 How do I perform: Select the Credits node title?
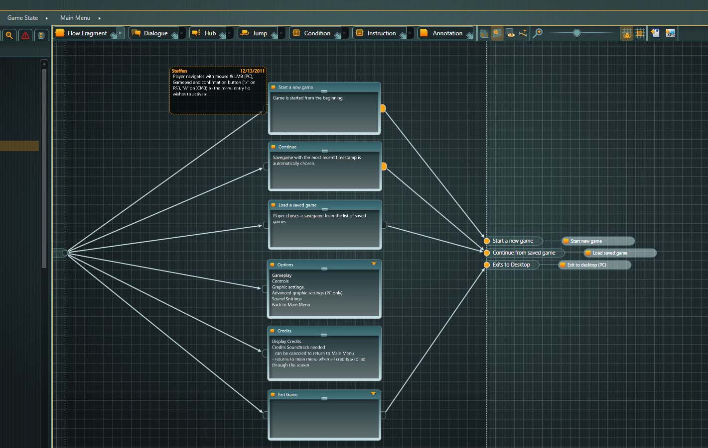pyautogui.click(x=284, y=331)
